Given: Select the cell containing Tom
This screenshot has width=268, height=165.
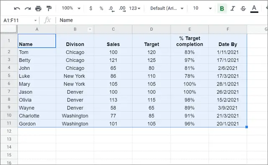Looking at the screenshot, I should click(x=37, y=52).
